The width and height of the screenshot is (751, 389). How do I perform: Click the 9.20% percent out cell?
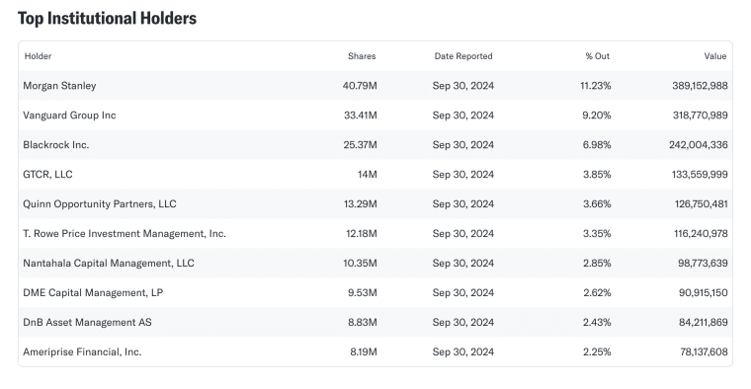(597, 116)
